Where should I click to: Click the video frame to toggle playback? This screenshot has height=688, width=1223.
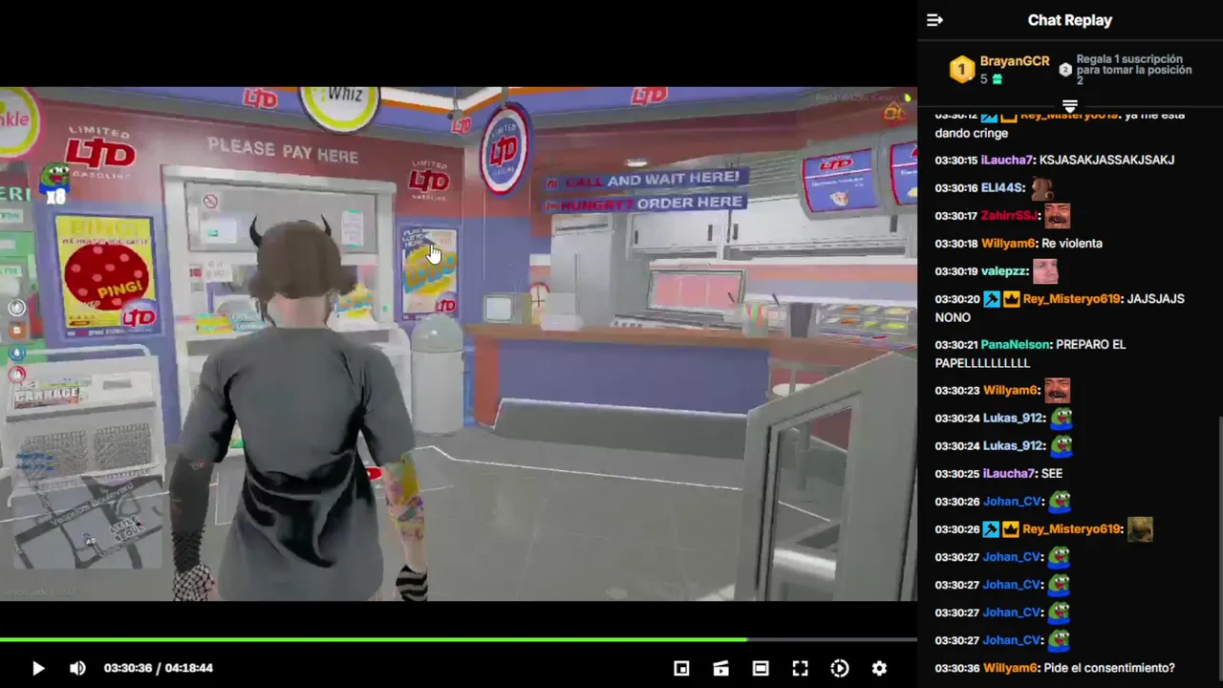pyautogui.click(x=459, y=344)
